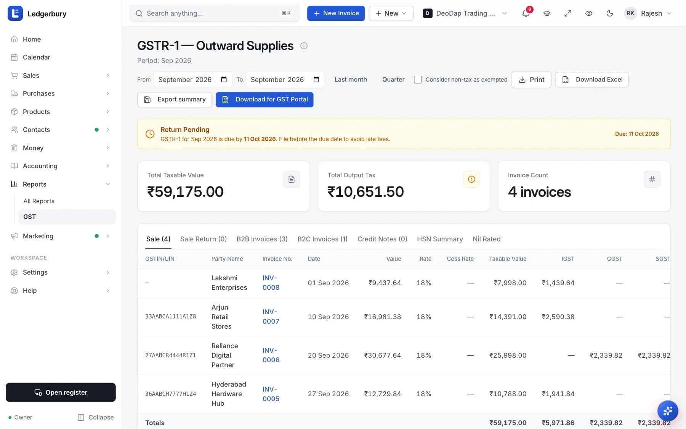Click the New Invoice button
The width and height of the screenshot is (686, 429).
336,13
